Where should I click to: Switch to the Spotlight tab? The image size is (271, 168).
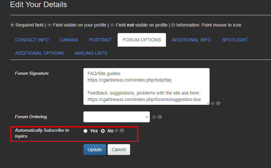pyautogui.click(x=235, y=40)
